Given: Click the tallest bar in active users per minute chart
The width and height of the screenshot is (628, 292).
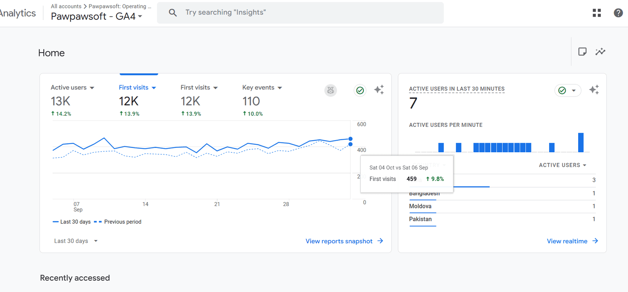Looking at the screenshot, I should click(581, 142).
